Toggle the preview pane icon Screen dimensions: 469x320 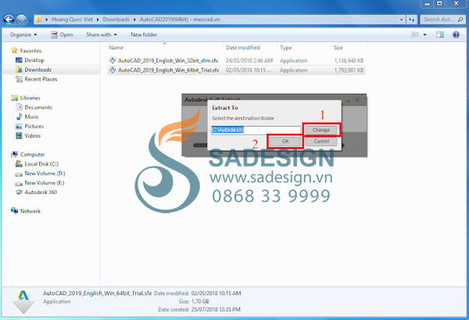(x=440, y=34)
